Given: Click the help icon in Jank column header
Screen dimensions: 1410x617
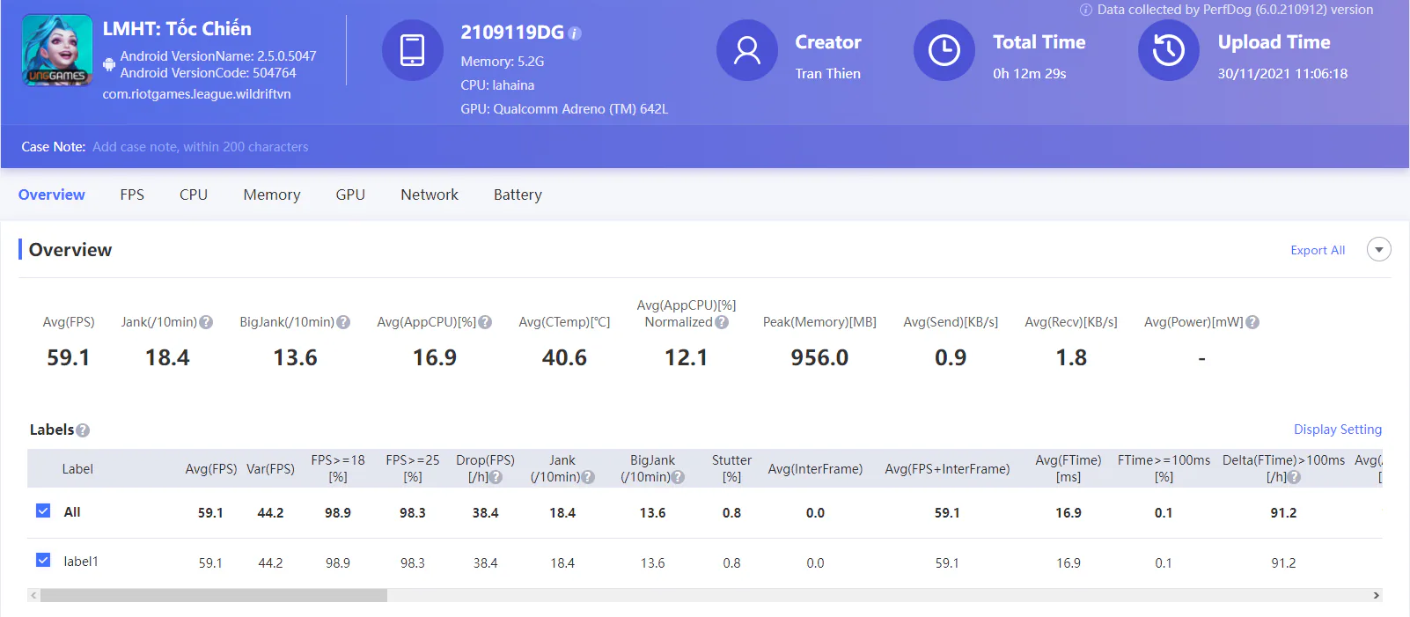Looking at the screenshot, I should pyautogui.click(x=588, y=477).
